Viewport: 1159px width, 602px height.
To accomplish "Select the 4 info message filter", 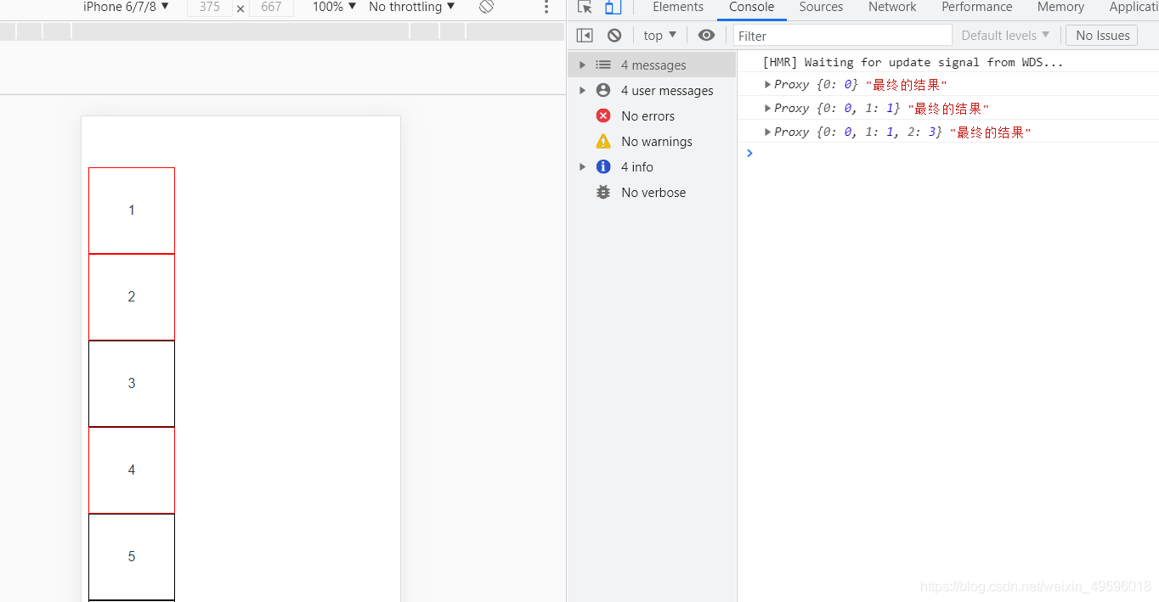I will (x=636, y=166).
